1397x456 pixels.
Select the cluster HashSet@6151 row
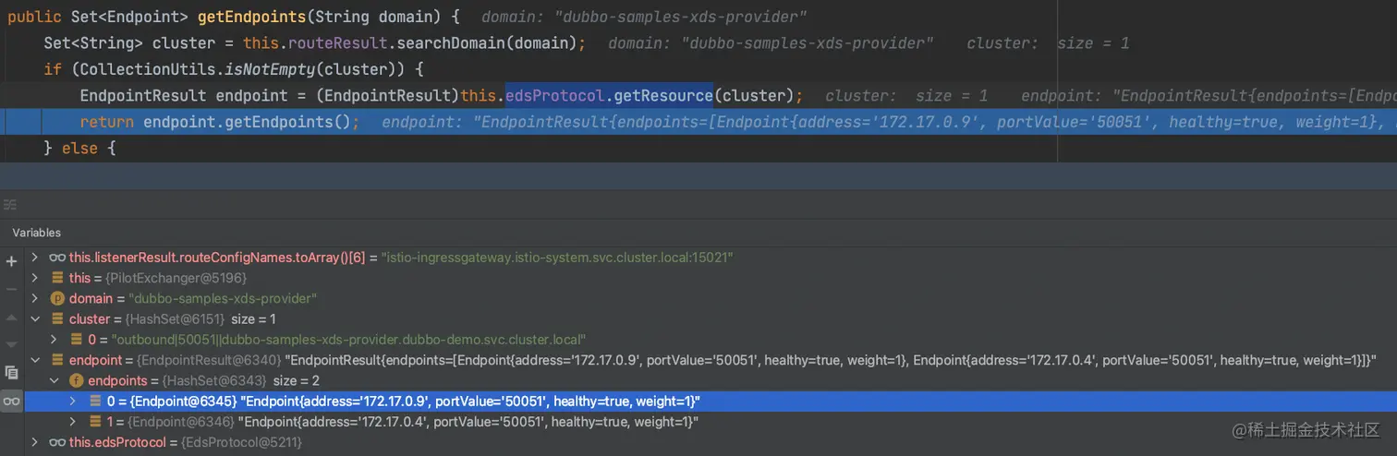pos(710,318)
